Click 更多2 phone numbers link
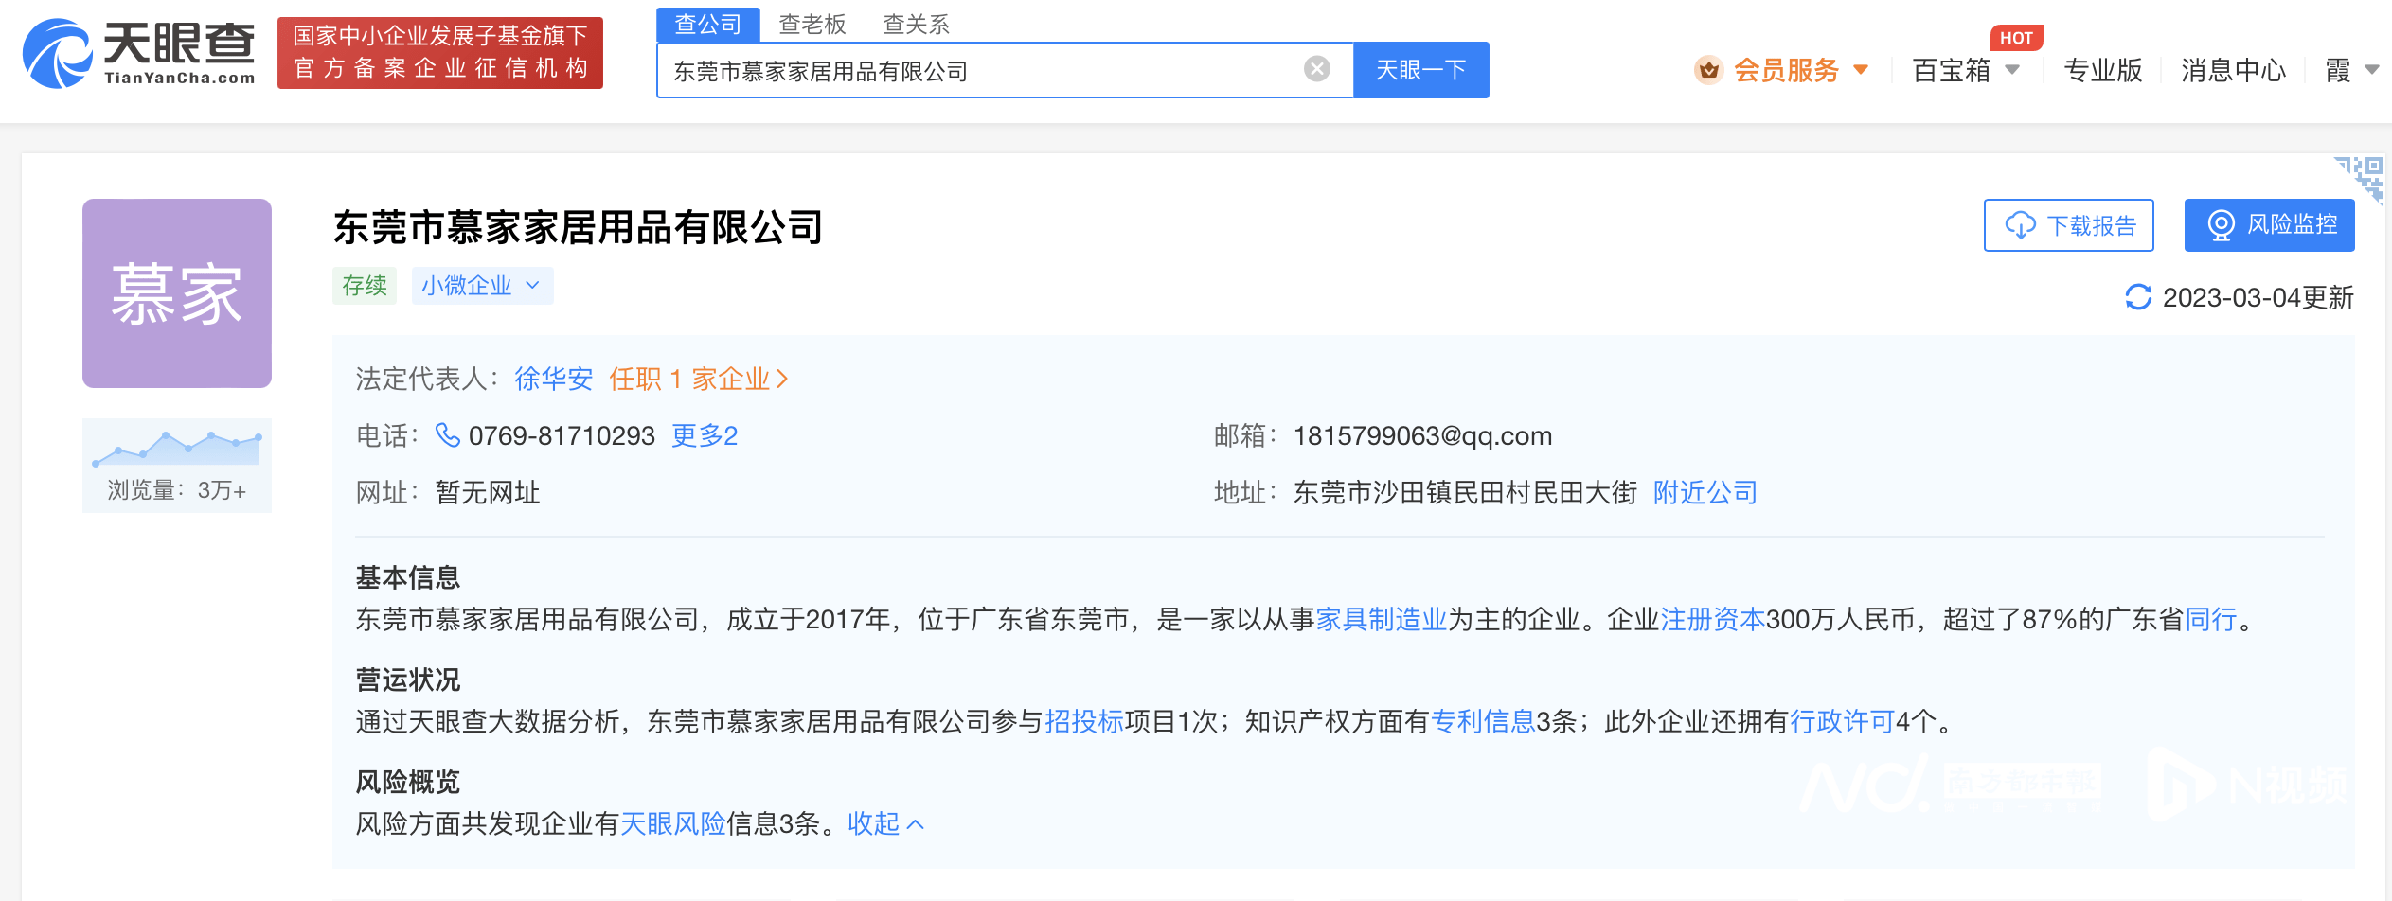The height and width of the screenshot is (901, 2392). 705,435
